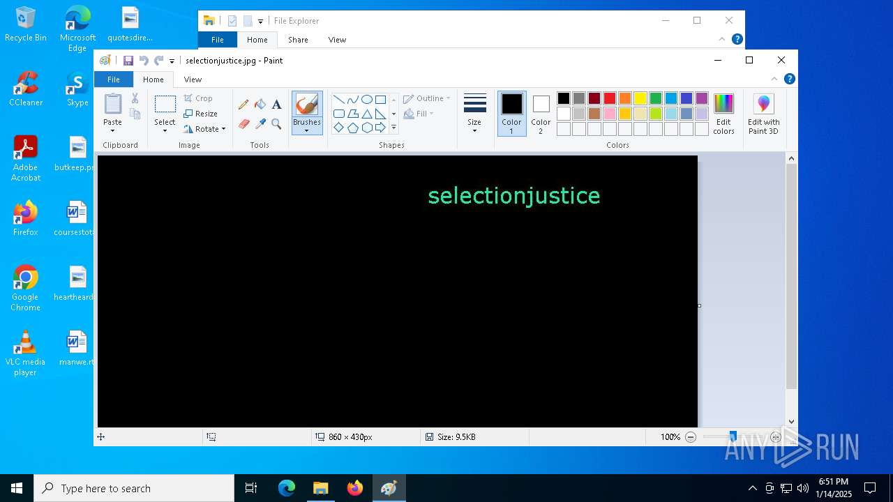The height and width of the screenshot is (502, 893).
Task: Expand the Select dropdown arrow
Action: tap(165, 130)
